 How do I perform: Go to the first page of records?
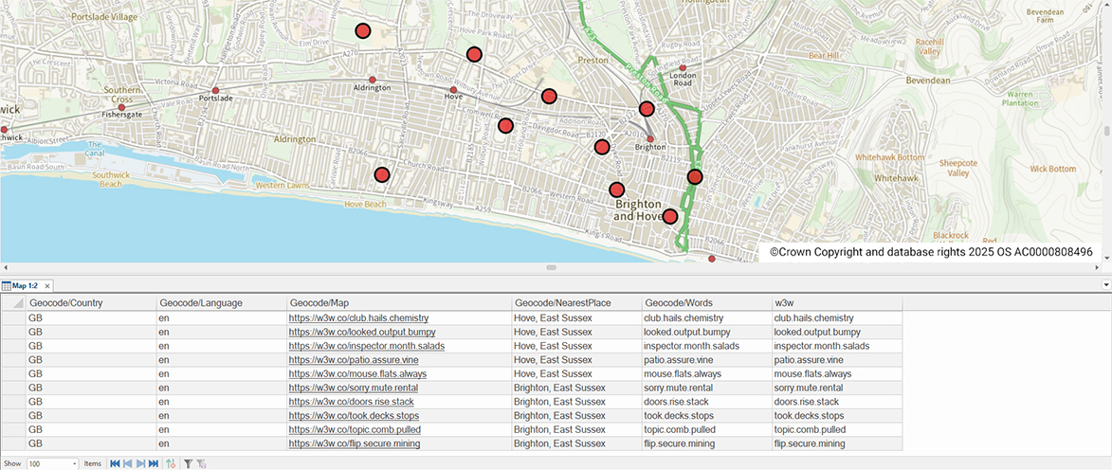click(x=114, y=463)
